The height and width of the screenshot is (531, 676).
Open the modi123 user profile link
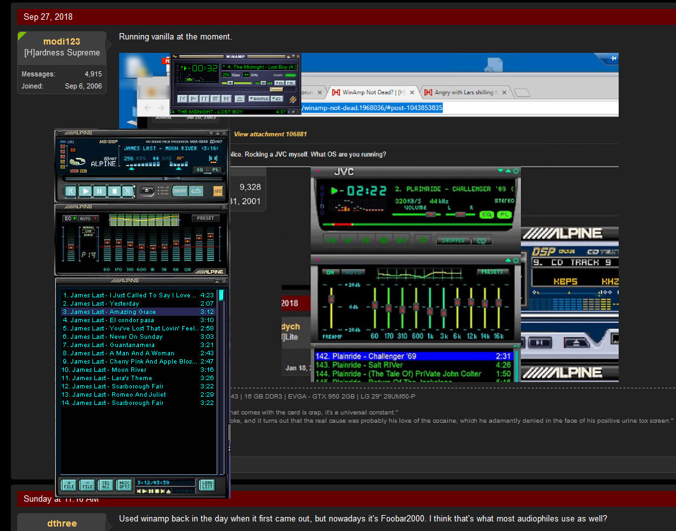pyautogui.click(x=62, y=41)
